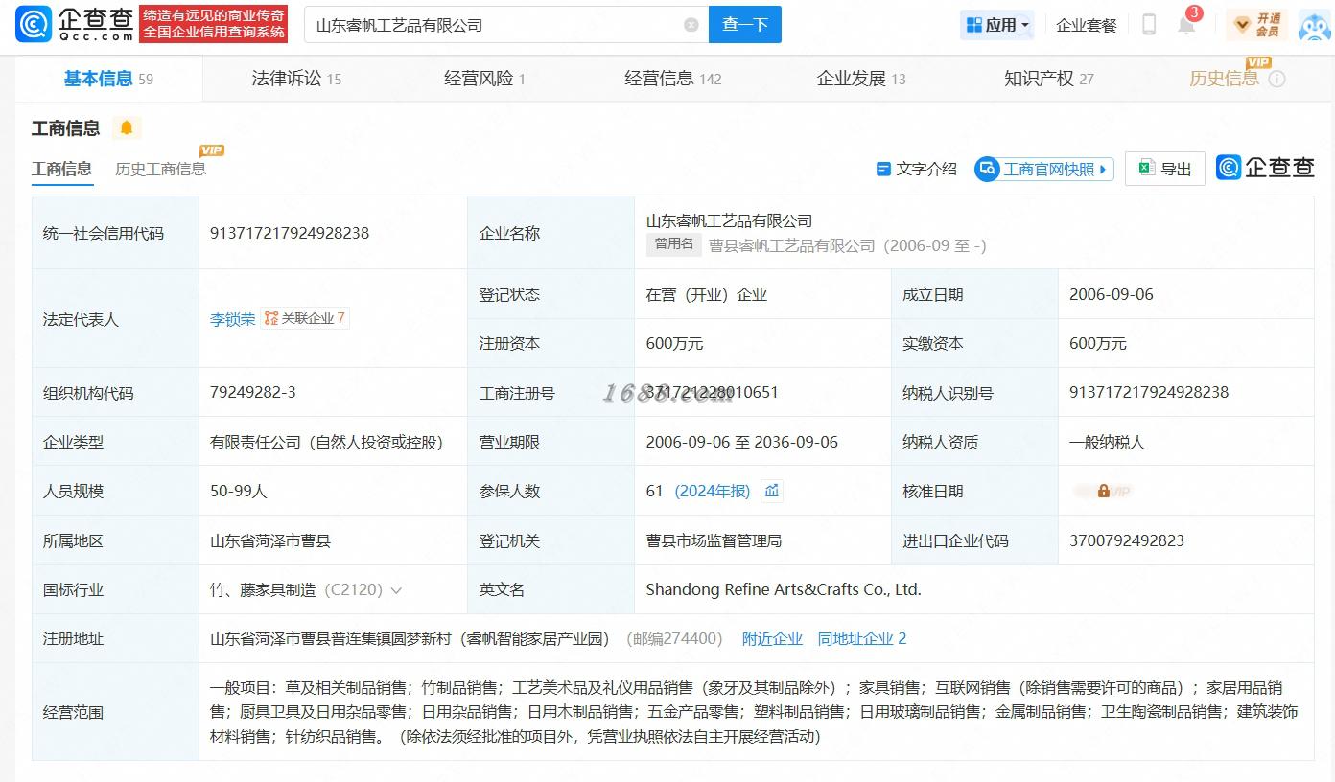This screenshot has height=782, width=1335.
Task: Click the Qcc.com logo
Action: pos(75,24)
